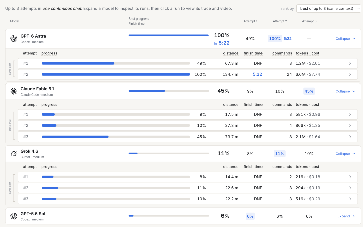Collapse the GPT-6 Astra runs
This screenshot has height=227, width=363.
pyautogui.click(x=345, y=39)
